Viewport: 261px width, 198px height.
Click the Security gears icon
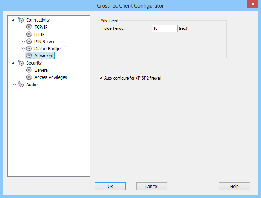(21, 63)
